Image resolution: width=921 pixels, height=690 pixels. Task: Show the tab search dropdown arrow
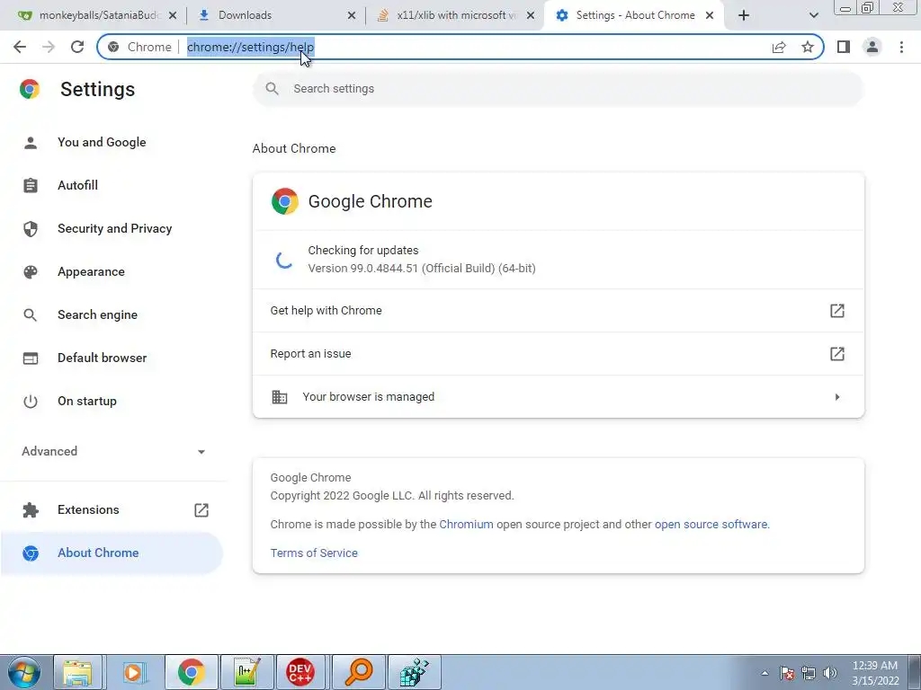(x=813, y=16)
